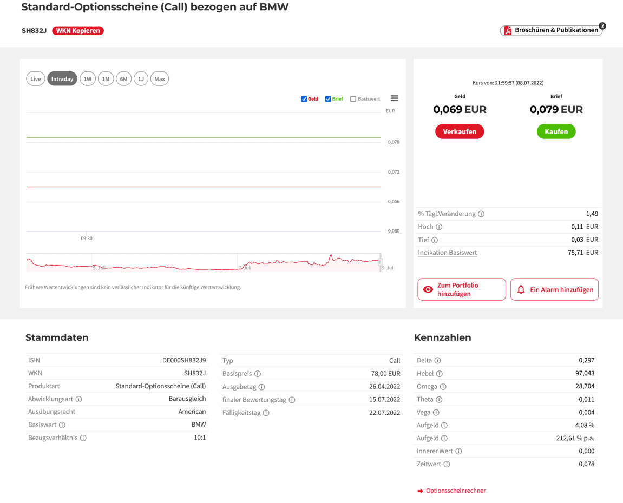Uncheck the Geld series checkbox
This screenshot has width=623, height=503.
(x=304, y=99)
